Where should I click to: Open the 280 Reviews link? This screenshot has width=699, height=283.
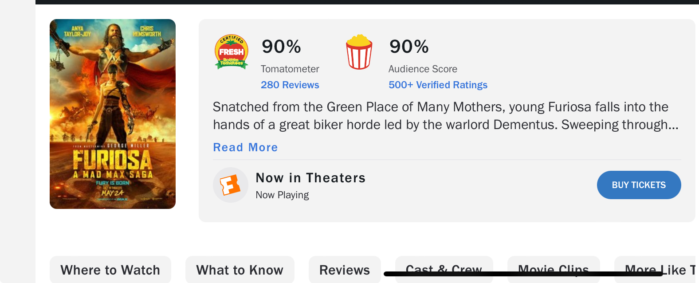point(290,85)
